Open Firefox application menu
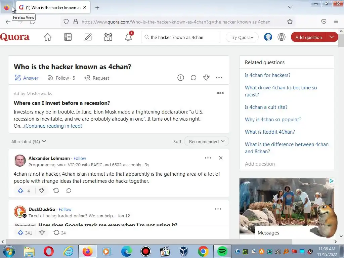The width and height of the screenshot is (344, 258). coord(336,21)
